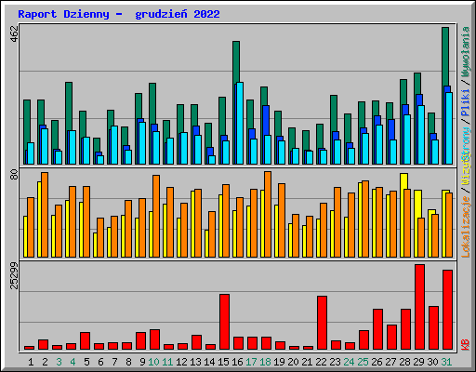Click the orange sites bar for day 10
This screenshot has width=476, height=372.
point(156,216)
